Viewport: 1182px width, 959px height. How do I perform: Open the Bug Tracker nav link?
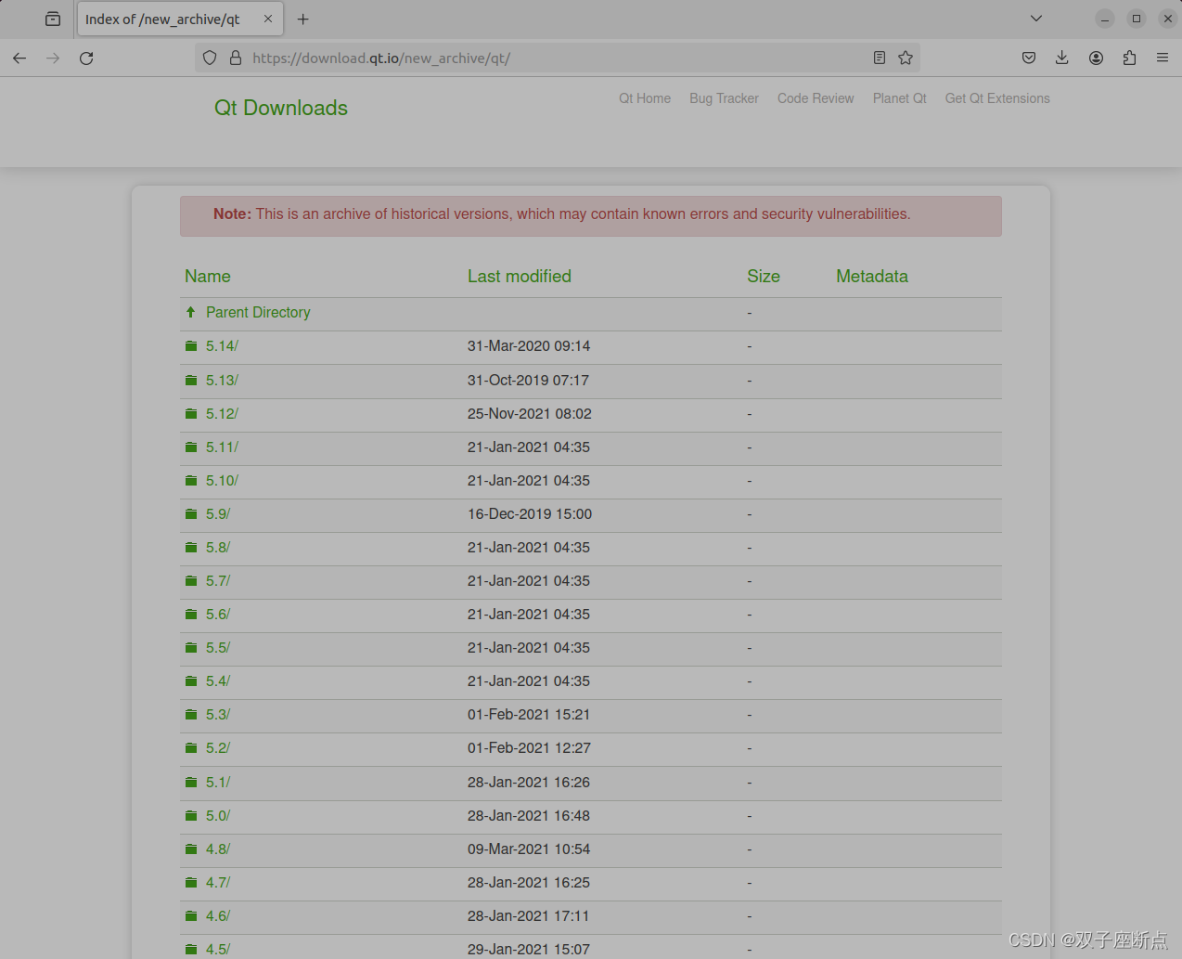tap(724, 98)
